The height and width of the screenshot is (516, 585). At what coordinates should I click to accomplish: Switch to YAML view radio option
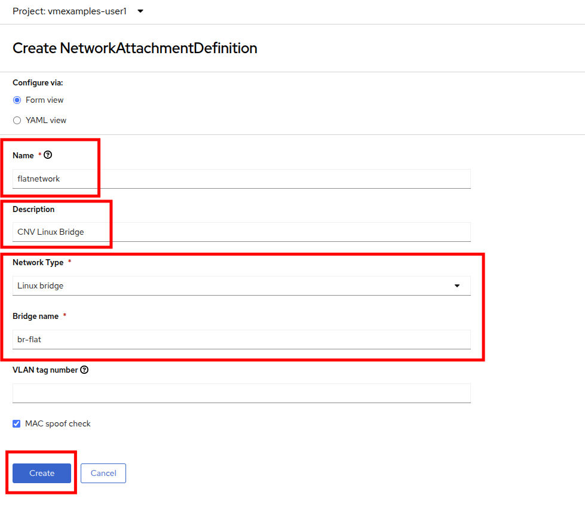coord(17,120)
